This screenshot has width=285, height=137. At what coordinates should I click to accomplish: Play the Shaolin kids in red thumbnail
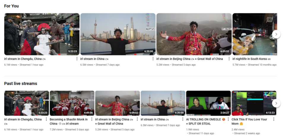(72, 103)
